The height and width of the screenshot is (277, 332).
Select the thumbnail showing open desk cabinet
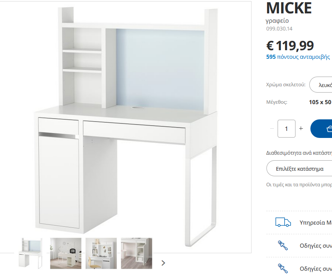136,253
